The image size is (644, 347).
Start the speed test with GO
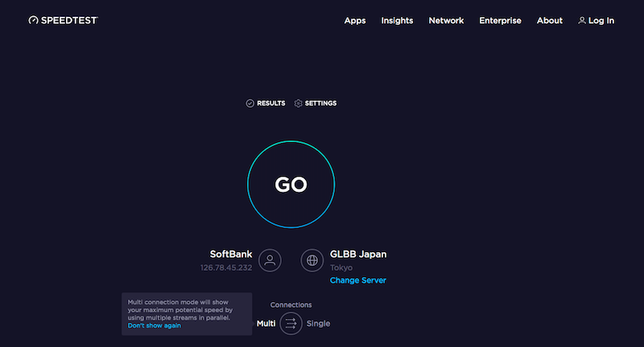tap(291, 185)
